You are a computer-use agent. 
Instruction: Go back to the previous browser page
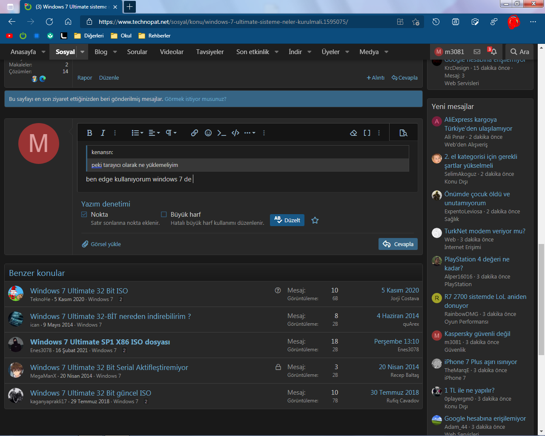12,22
